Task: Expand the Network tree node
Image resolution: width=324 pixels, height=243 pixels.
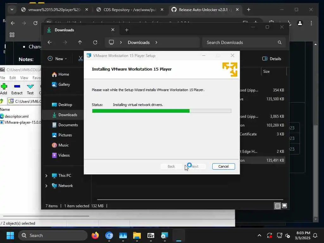Action: tap(46, 186)
